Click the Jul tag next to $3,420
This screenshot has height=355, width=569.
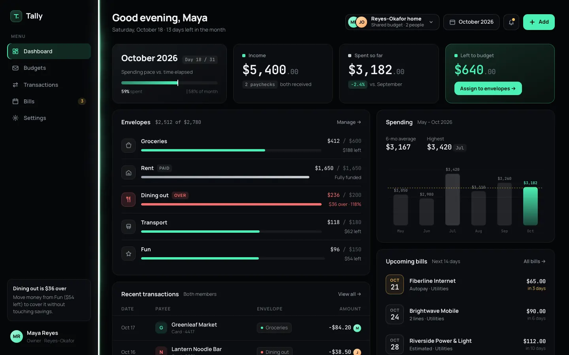460,148
